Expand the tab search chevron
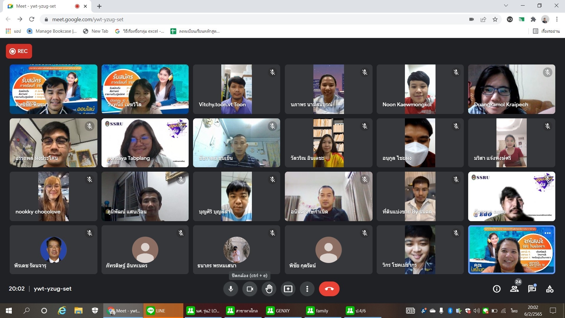Viewport: 565px width, 318px height. click(506, 6)
